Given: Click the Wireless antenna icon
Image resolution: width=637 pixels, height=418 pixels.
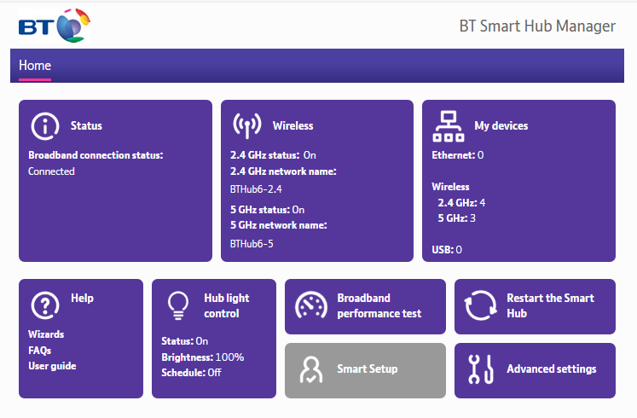Looking at the screenshot, I should click(247, 125).
